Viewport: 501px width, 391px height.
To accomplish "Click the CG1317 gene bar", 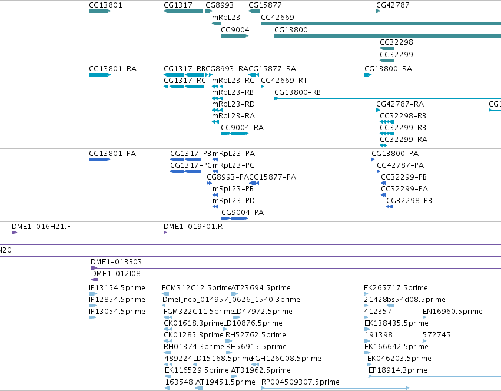I will tap(184, 11).
